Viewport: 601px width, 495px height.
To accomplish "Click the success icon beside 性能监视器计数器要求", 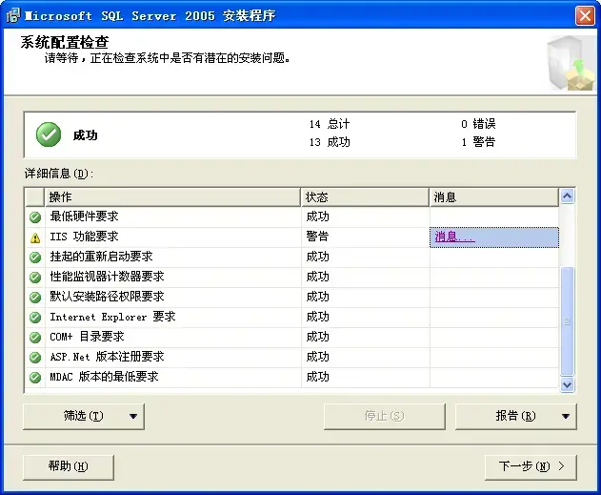I will (35, 277).
